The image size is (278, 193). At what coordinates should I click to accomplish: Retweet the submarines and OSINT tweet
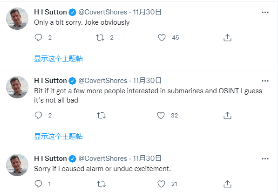101,116
